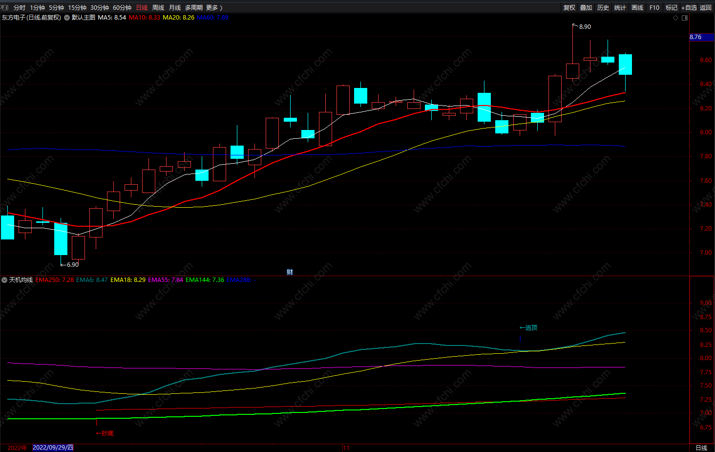The height and width of the screenshot is (452, 715).
Task: Expand the 天机均线 indicator dropdown arrow
Action: [4, 280]
